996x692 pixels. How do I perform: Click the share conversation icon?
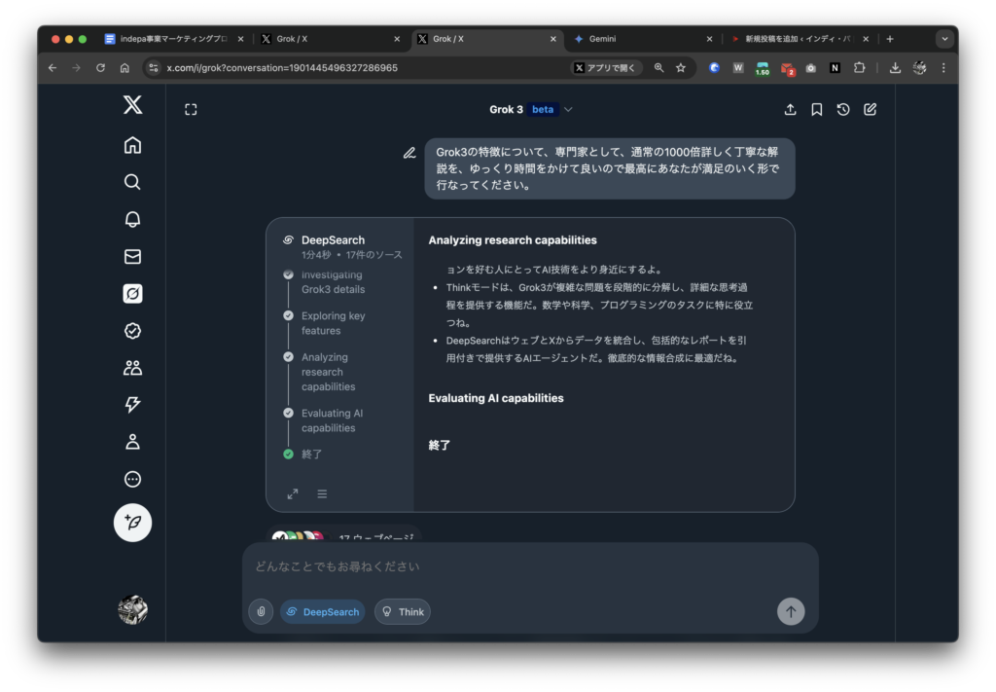(790, 110)
